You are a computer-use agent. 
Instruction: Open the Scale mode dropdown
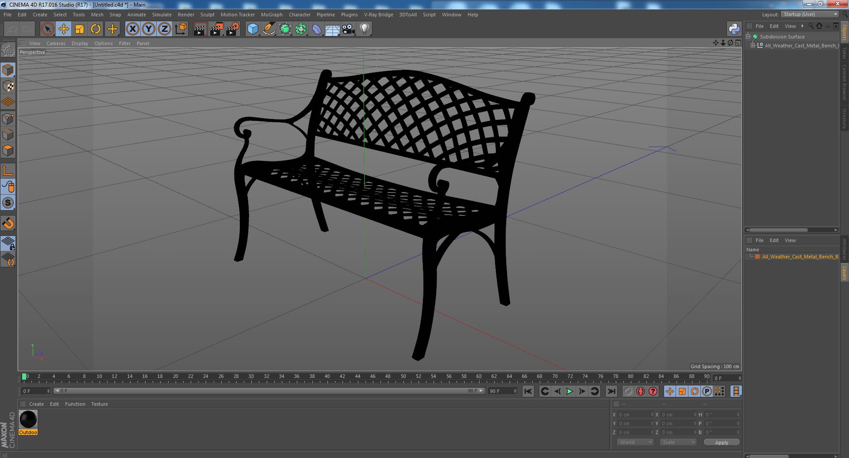pyautogui.click(x=678, y=442)
